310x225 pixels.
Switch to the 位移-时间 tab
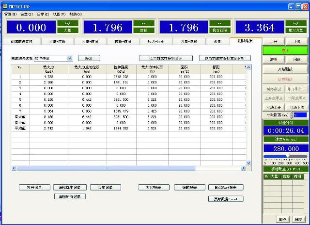(123, 42)
